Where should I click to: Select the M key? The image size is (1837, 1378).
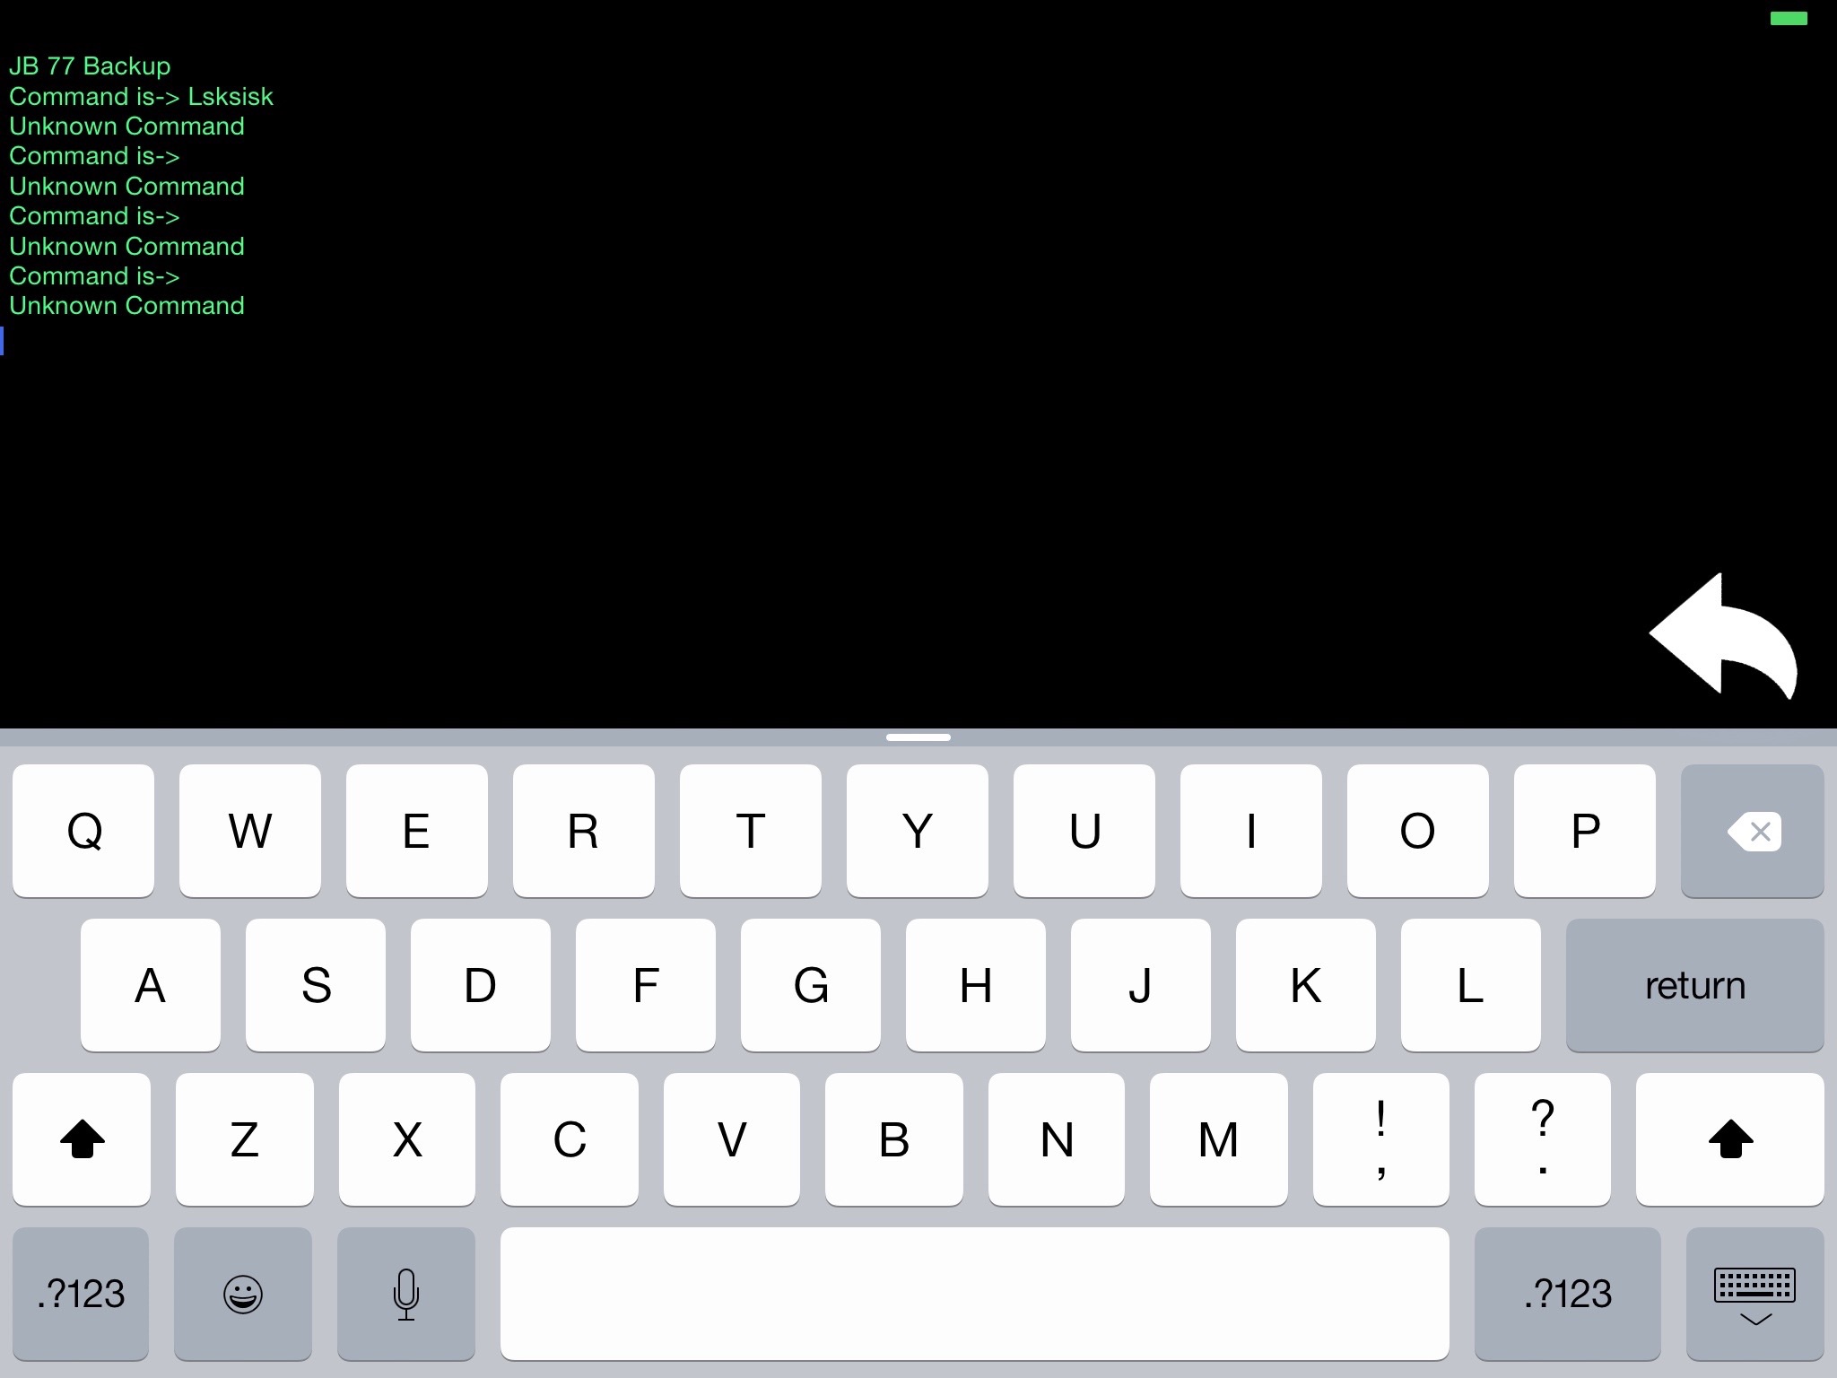click(1221, 1138)
